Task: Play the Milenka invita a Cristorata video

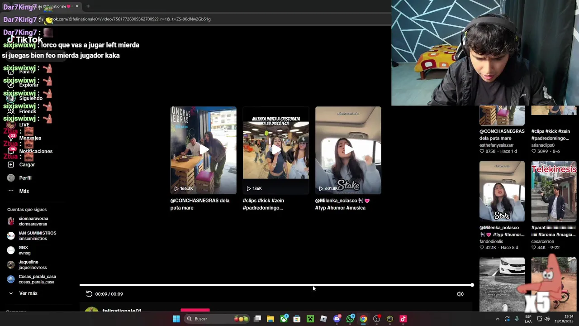Action: pyautogui.click(x=276, y=150)
